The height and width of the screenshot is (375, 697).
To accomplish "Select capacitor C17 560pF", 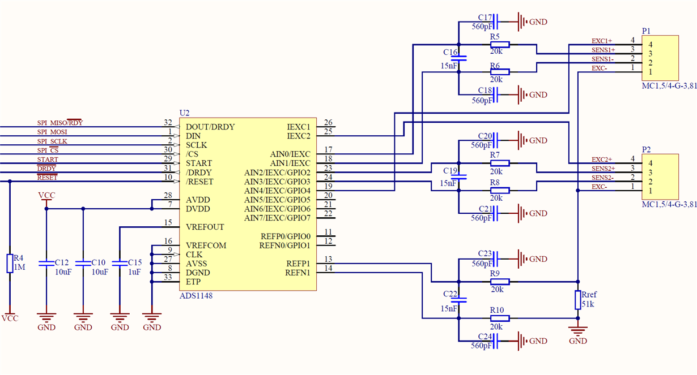I will click(496, 22).
